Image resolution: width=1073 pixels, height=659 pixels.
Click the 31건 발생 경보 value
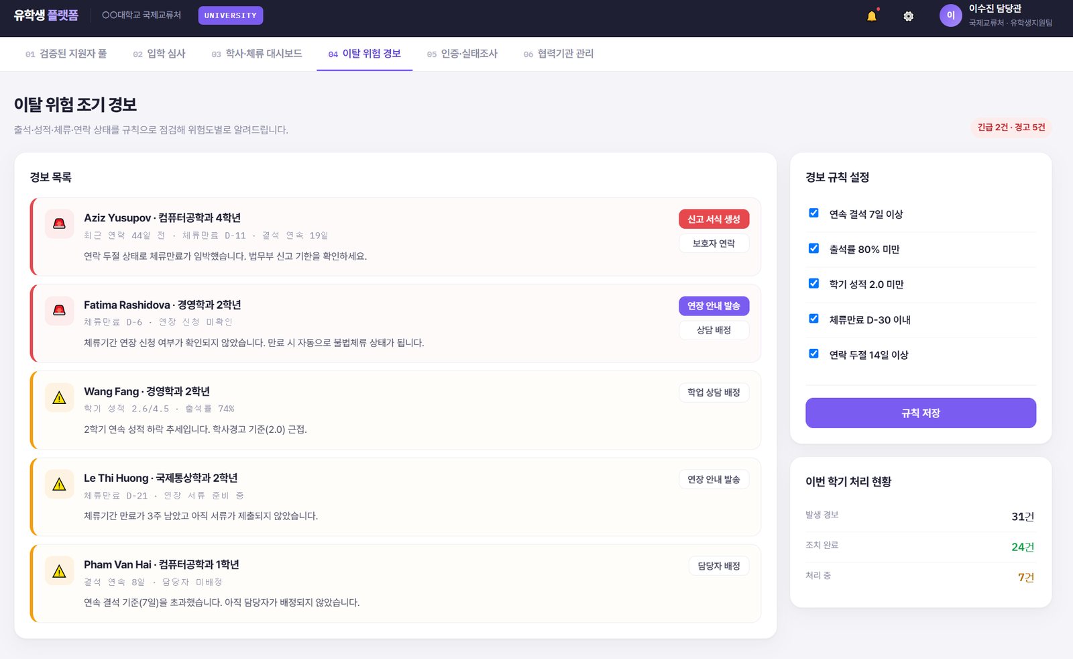(x=1023, y=516)
